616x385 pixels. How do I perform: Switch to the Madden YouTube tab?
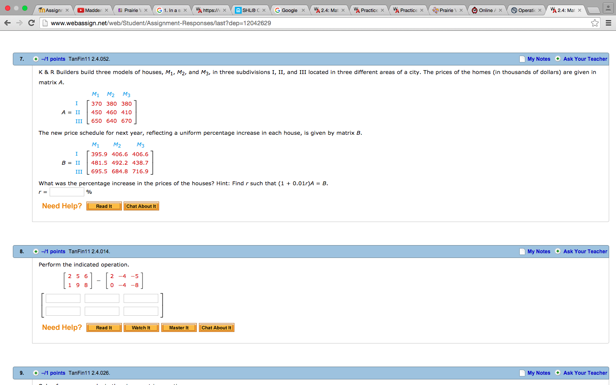coord(93,10)
